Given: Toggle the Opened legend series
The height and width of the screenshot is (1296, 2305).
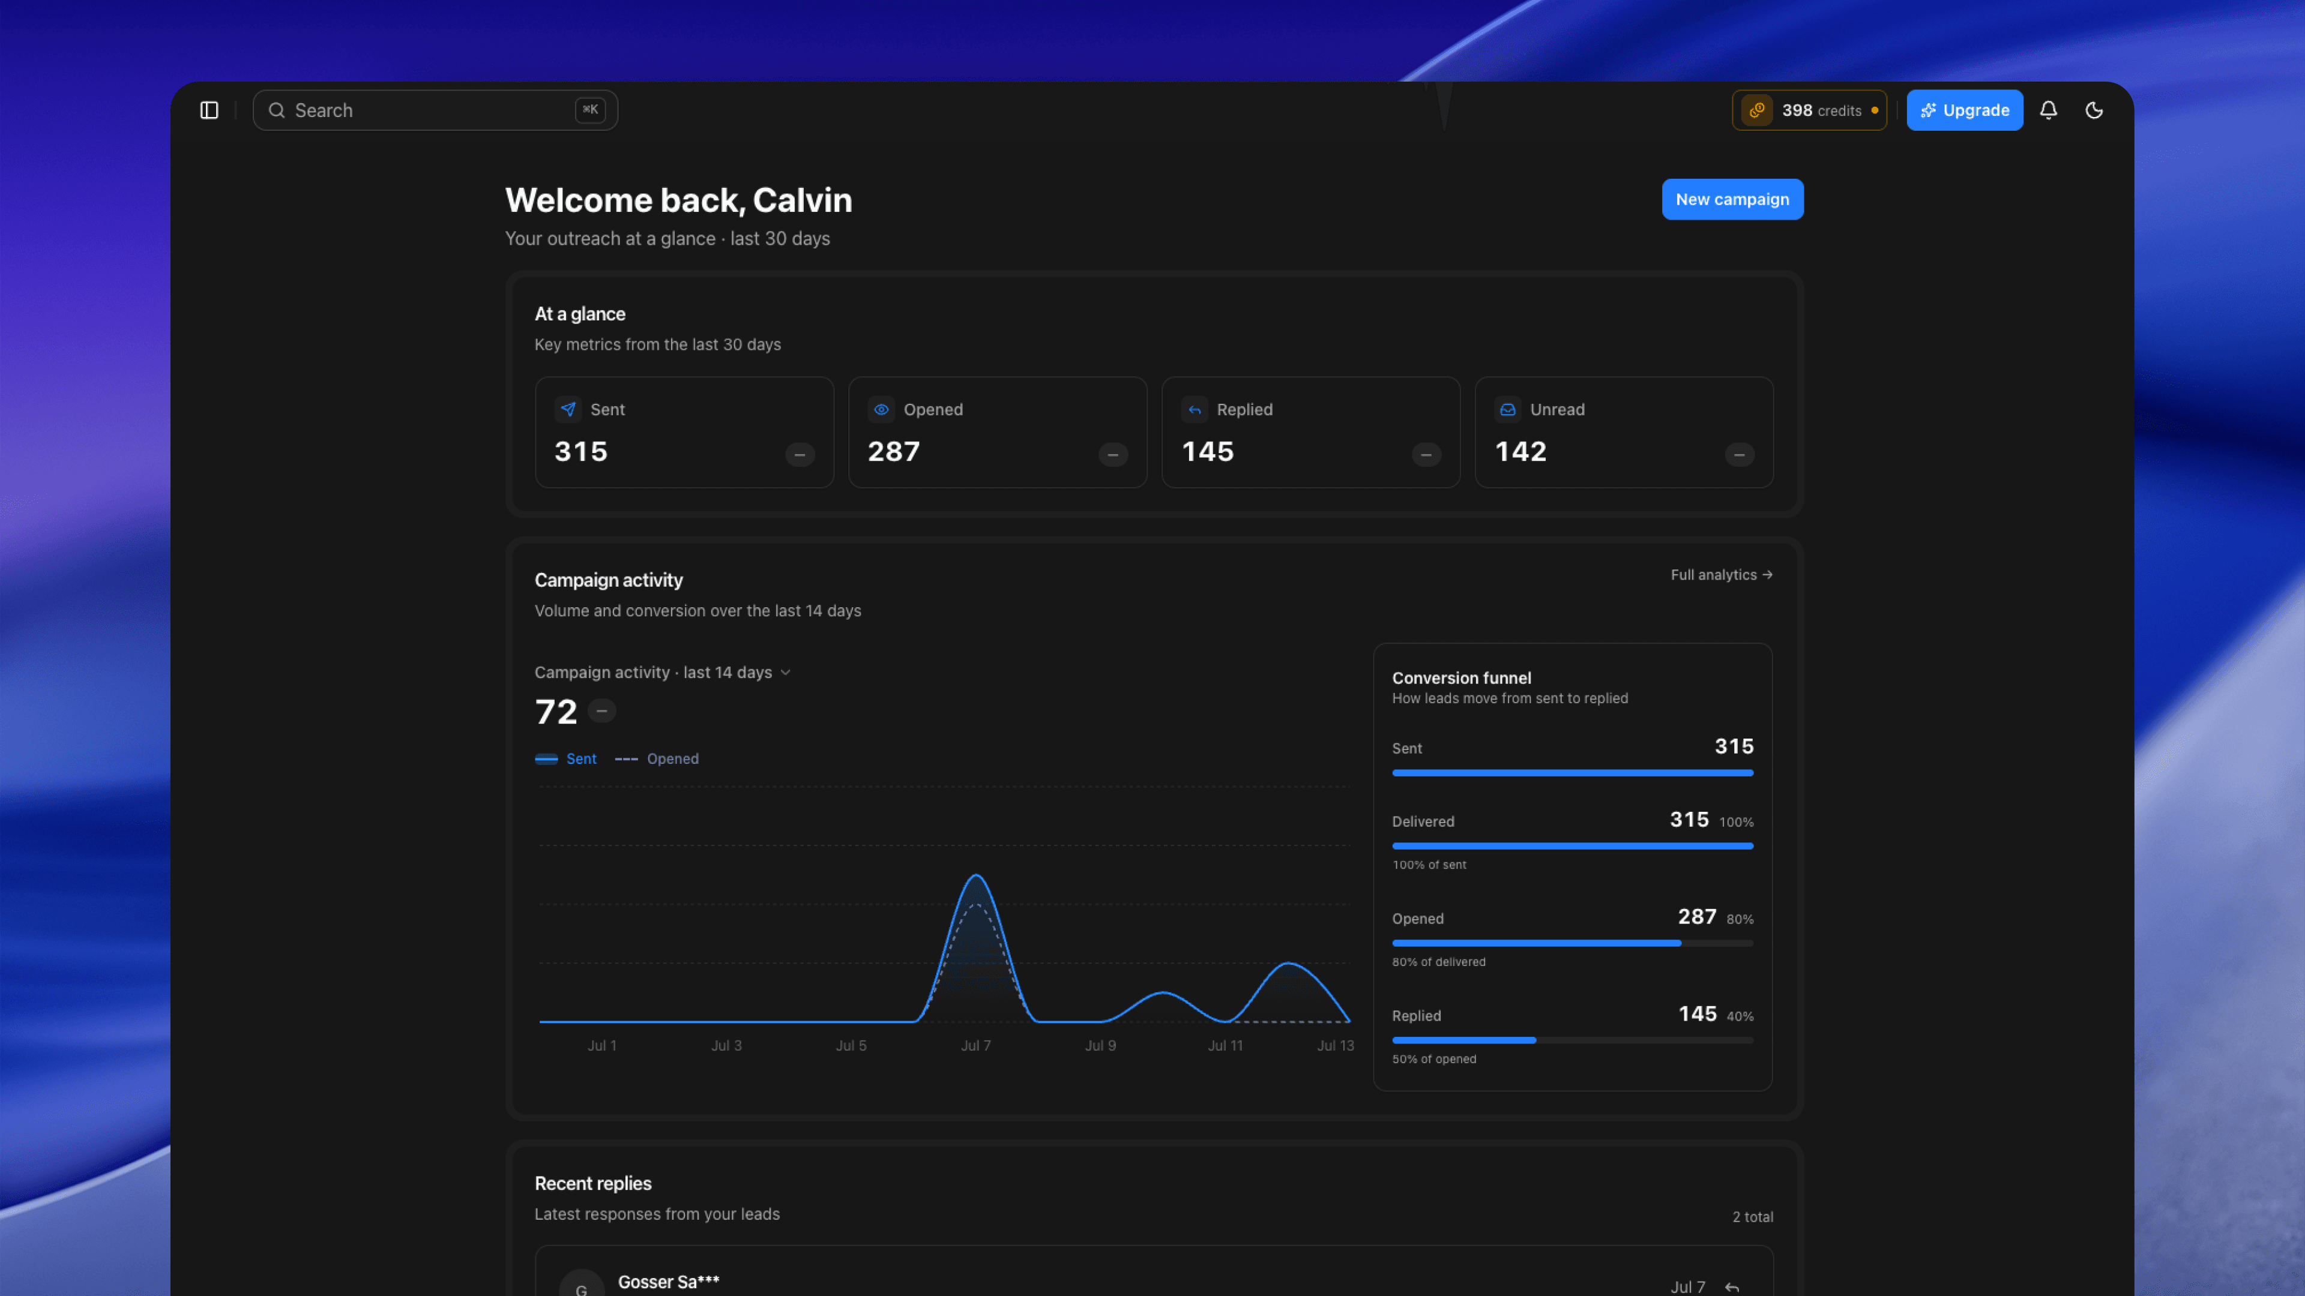Looking at the screenshot, I should (658, 758).
